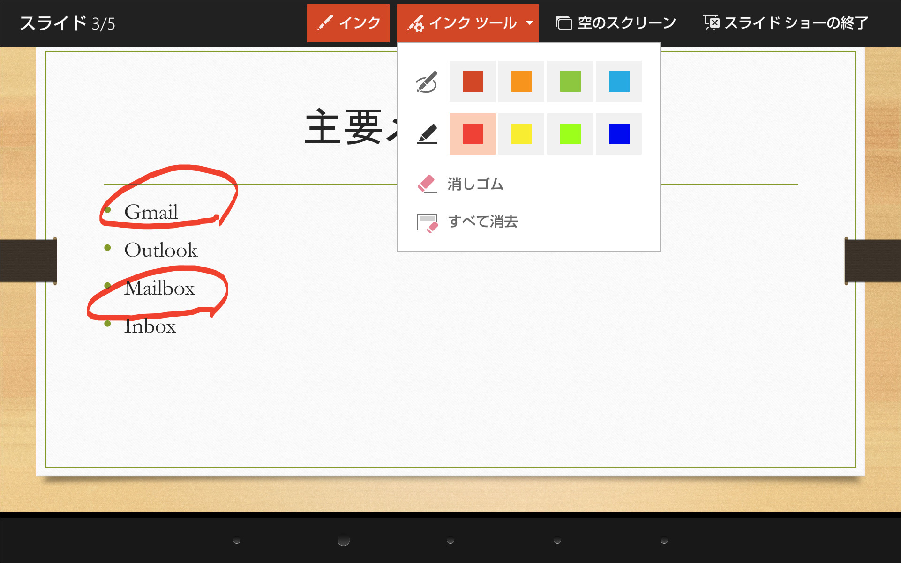Click the インク ツール gear icon

coord(418,22)
